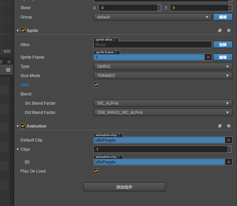Open the Type dropdown showing SIMPLE
237x206 pixels.
pyautogui.click(x=163, y=67)
